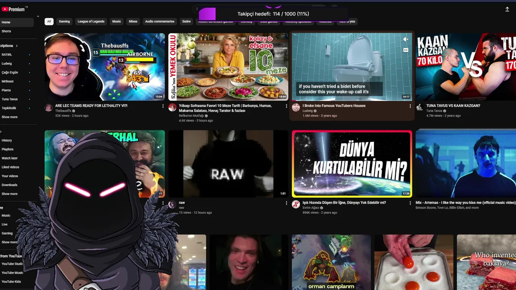The width and height of the screenshot is (516, 290).
Task: Click the Thebausffs channel avatar below the video
Action: point(48,108)
